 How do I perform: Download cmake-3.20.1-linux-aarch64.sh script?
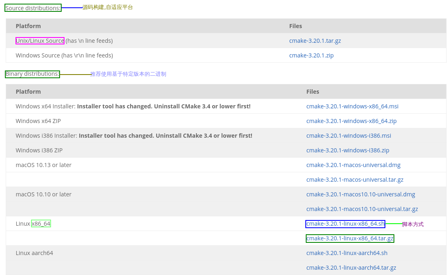click(x=347, y=253)
